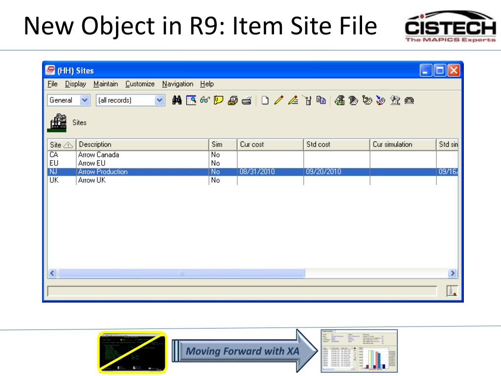This screenshot has width=501, height=376.
Task: Click the Description column header
Action: coord(142,144)
